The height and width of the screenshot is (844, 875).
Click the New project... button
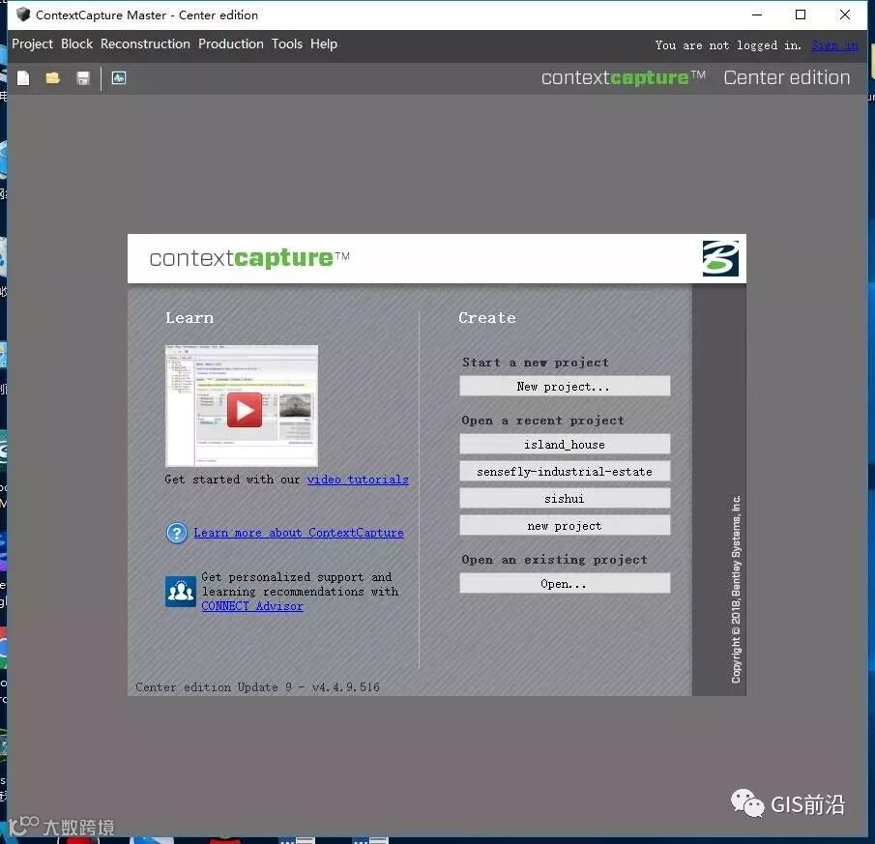click(x=565, y=386)
